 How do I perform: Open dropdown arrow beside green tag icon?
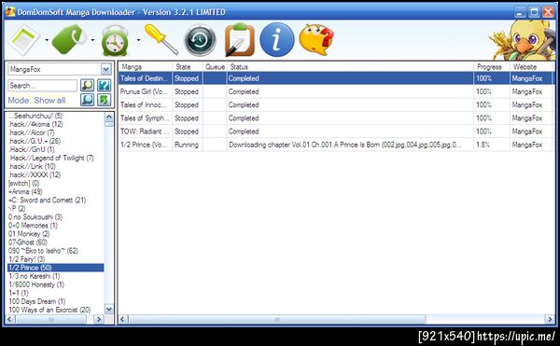[x=92, y=40]
